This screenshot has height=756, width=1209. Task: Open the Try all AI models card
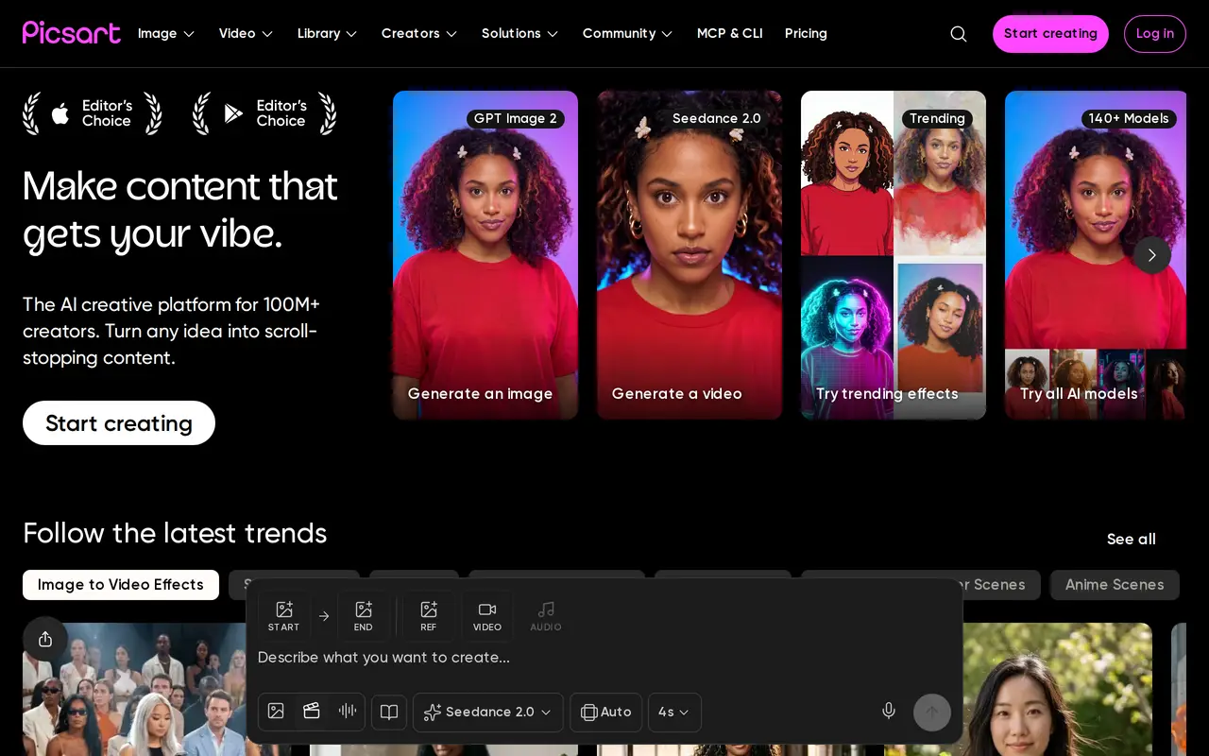[1096, 255]
